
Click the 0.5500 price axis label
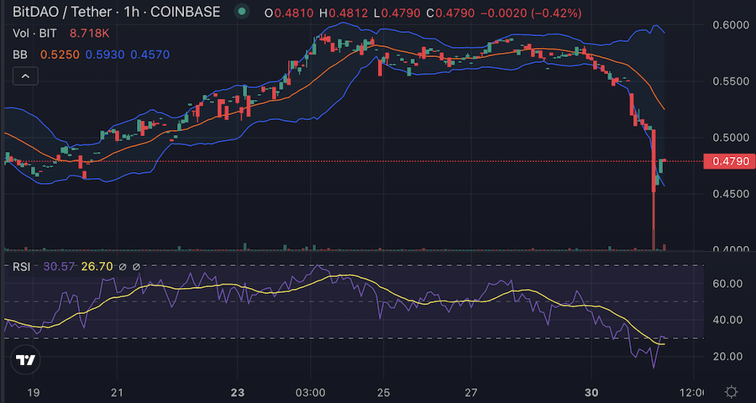(730, 81)
